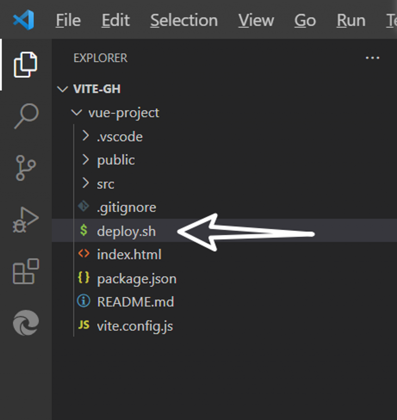
Task: Select package.json in the file tree
Action: (x=136, y=279)
